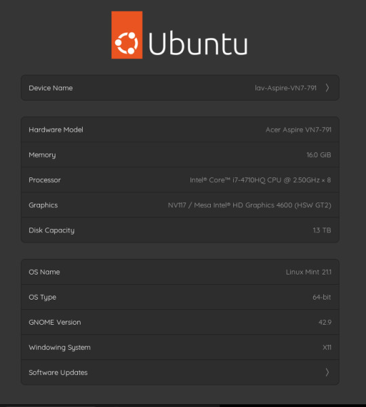
Task: Select the NV117 / Mesa Intel graphics value
Action: [249, 205]
